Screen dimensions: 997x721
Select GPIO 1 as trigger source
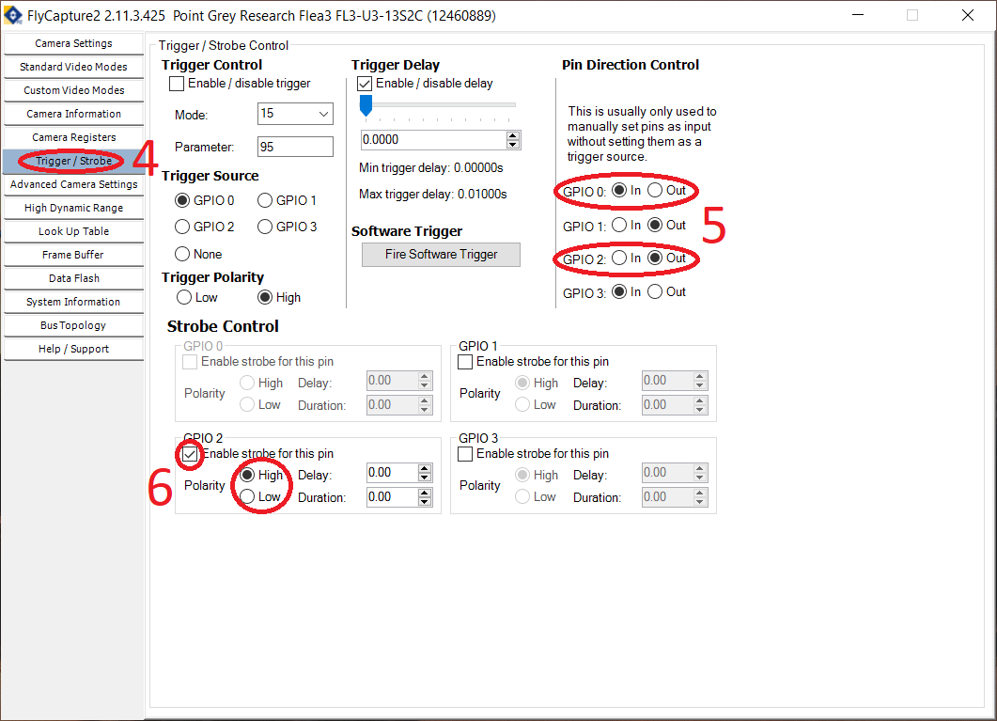pyautogui.click(x=264, y=200)
